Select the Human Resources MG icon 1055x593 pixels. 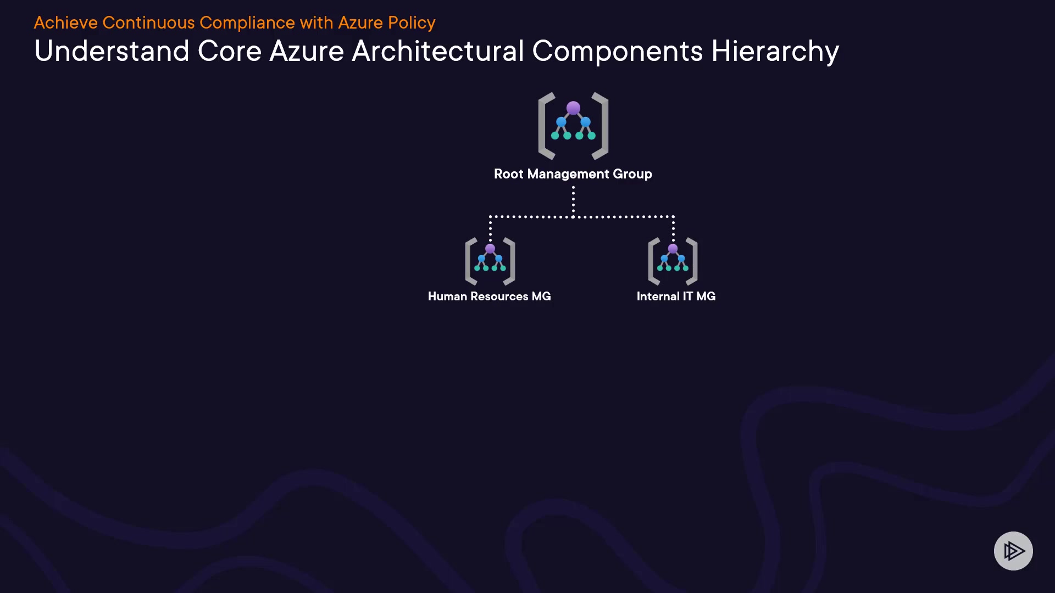490,261
